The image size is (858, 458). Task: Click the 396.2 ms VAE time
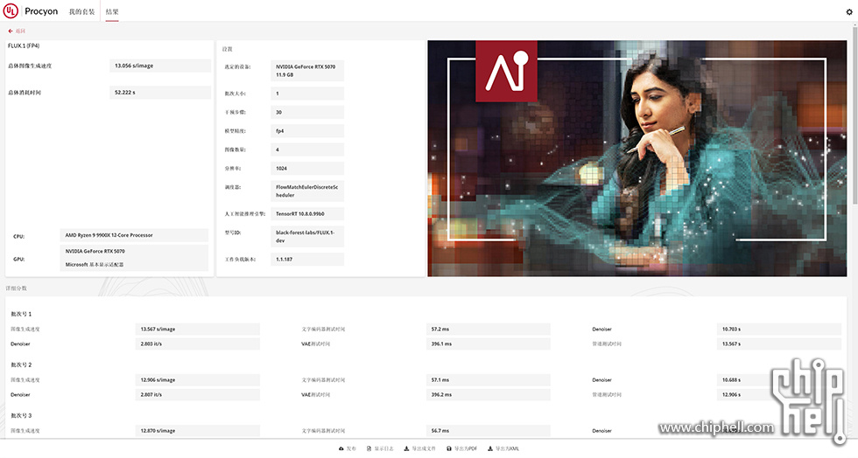489,394
